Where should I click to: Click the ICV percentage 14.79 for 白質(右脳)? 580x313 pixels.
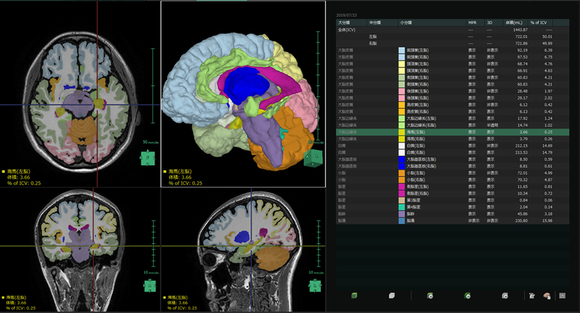pos(547,153)
